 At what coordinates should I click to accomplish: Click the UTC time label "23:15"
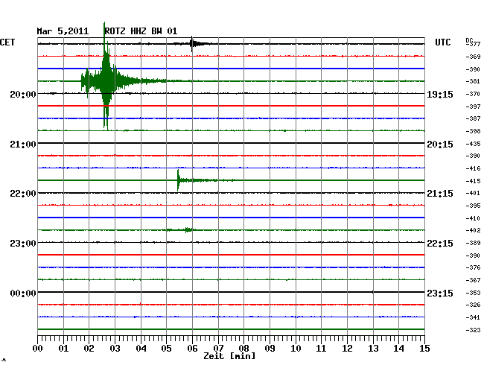pyautogui.click(x=440, y=293)
